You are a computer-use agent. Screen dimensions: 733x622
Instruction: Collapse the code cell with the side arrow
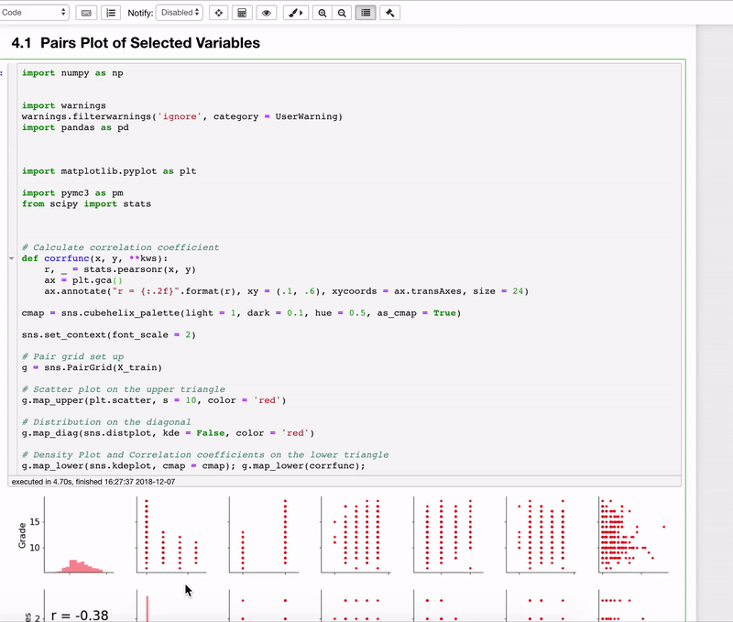click(x=9, y=258)
